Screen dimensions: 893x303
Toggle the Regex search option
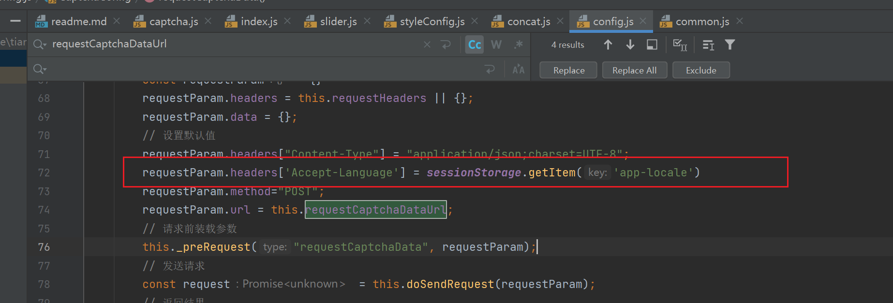[519, 45]
